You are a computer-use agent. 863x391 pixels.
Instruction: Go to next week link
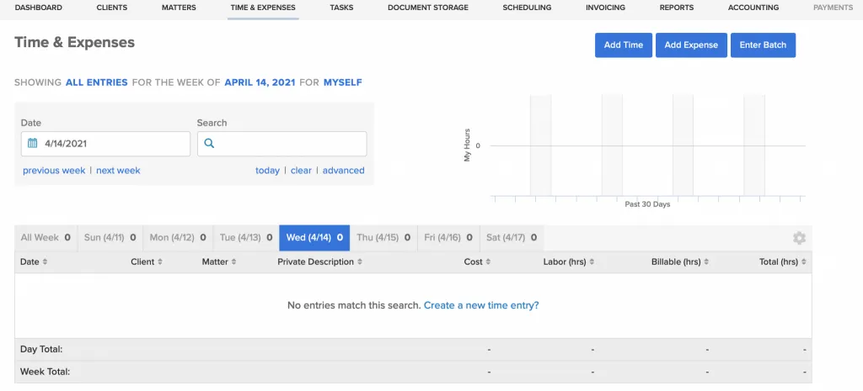118,170
